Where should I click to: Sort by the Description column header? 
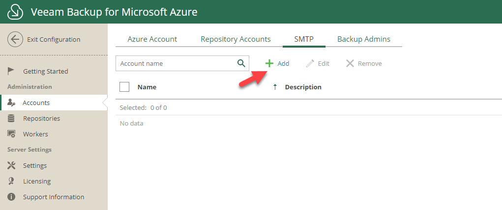tap(303, 87)
